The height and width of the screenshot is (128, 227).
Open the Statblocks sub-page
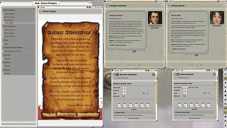click(x=7, y=66)
